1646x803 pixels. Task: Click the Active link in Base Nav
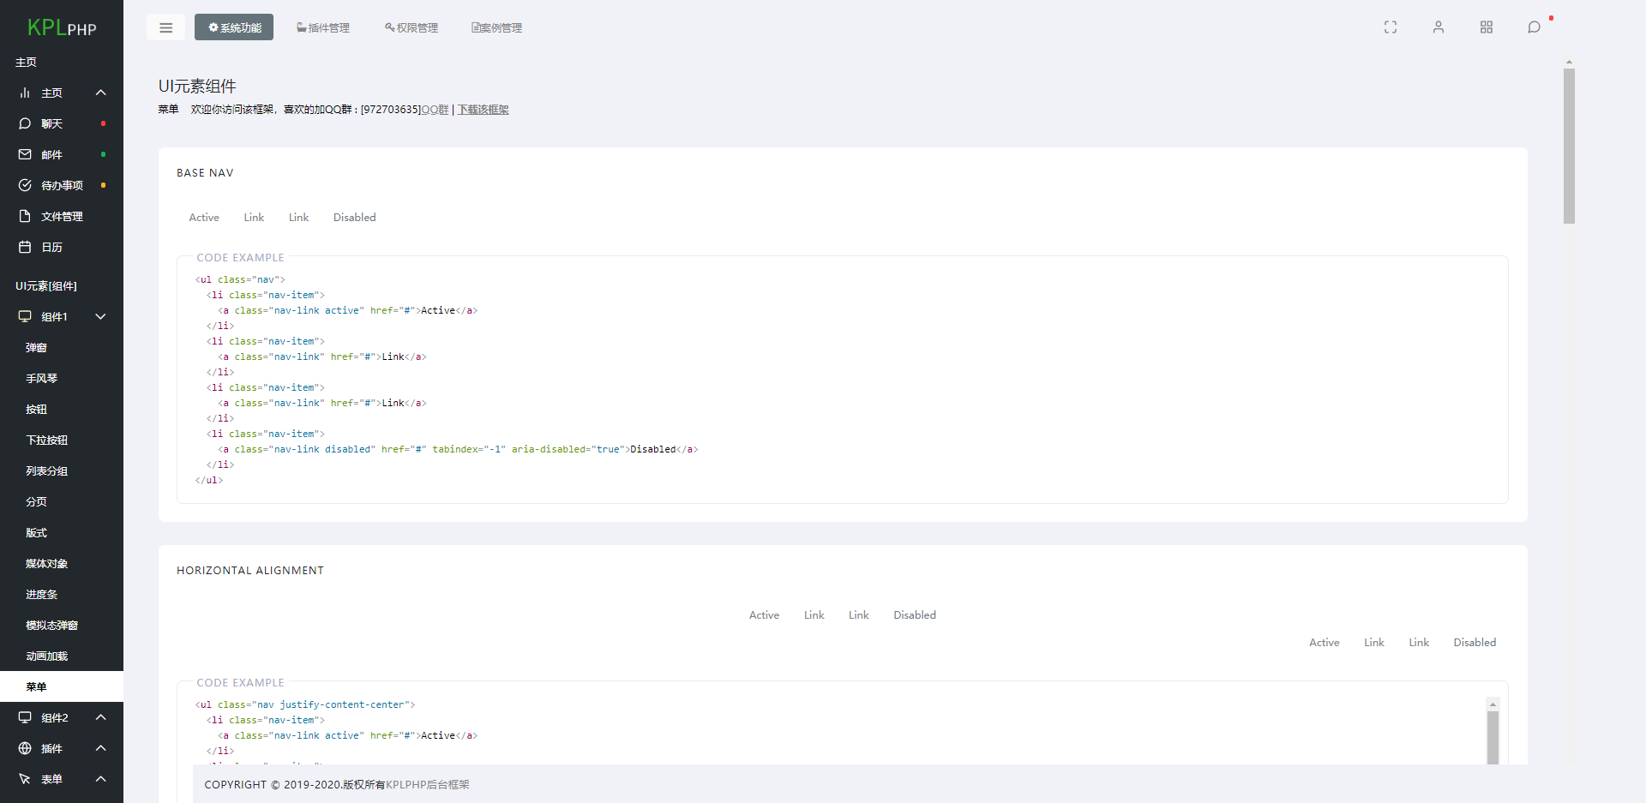click(204, 218)
